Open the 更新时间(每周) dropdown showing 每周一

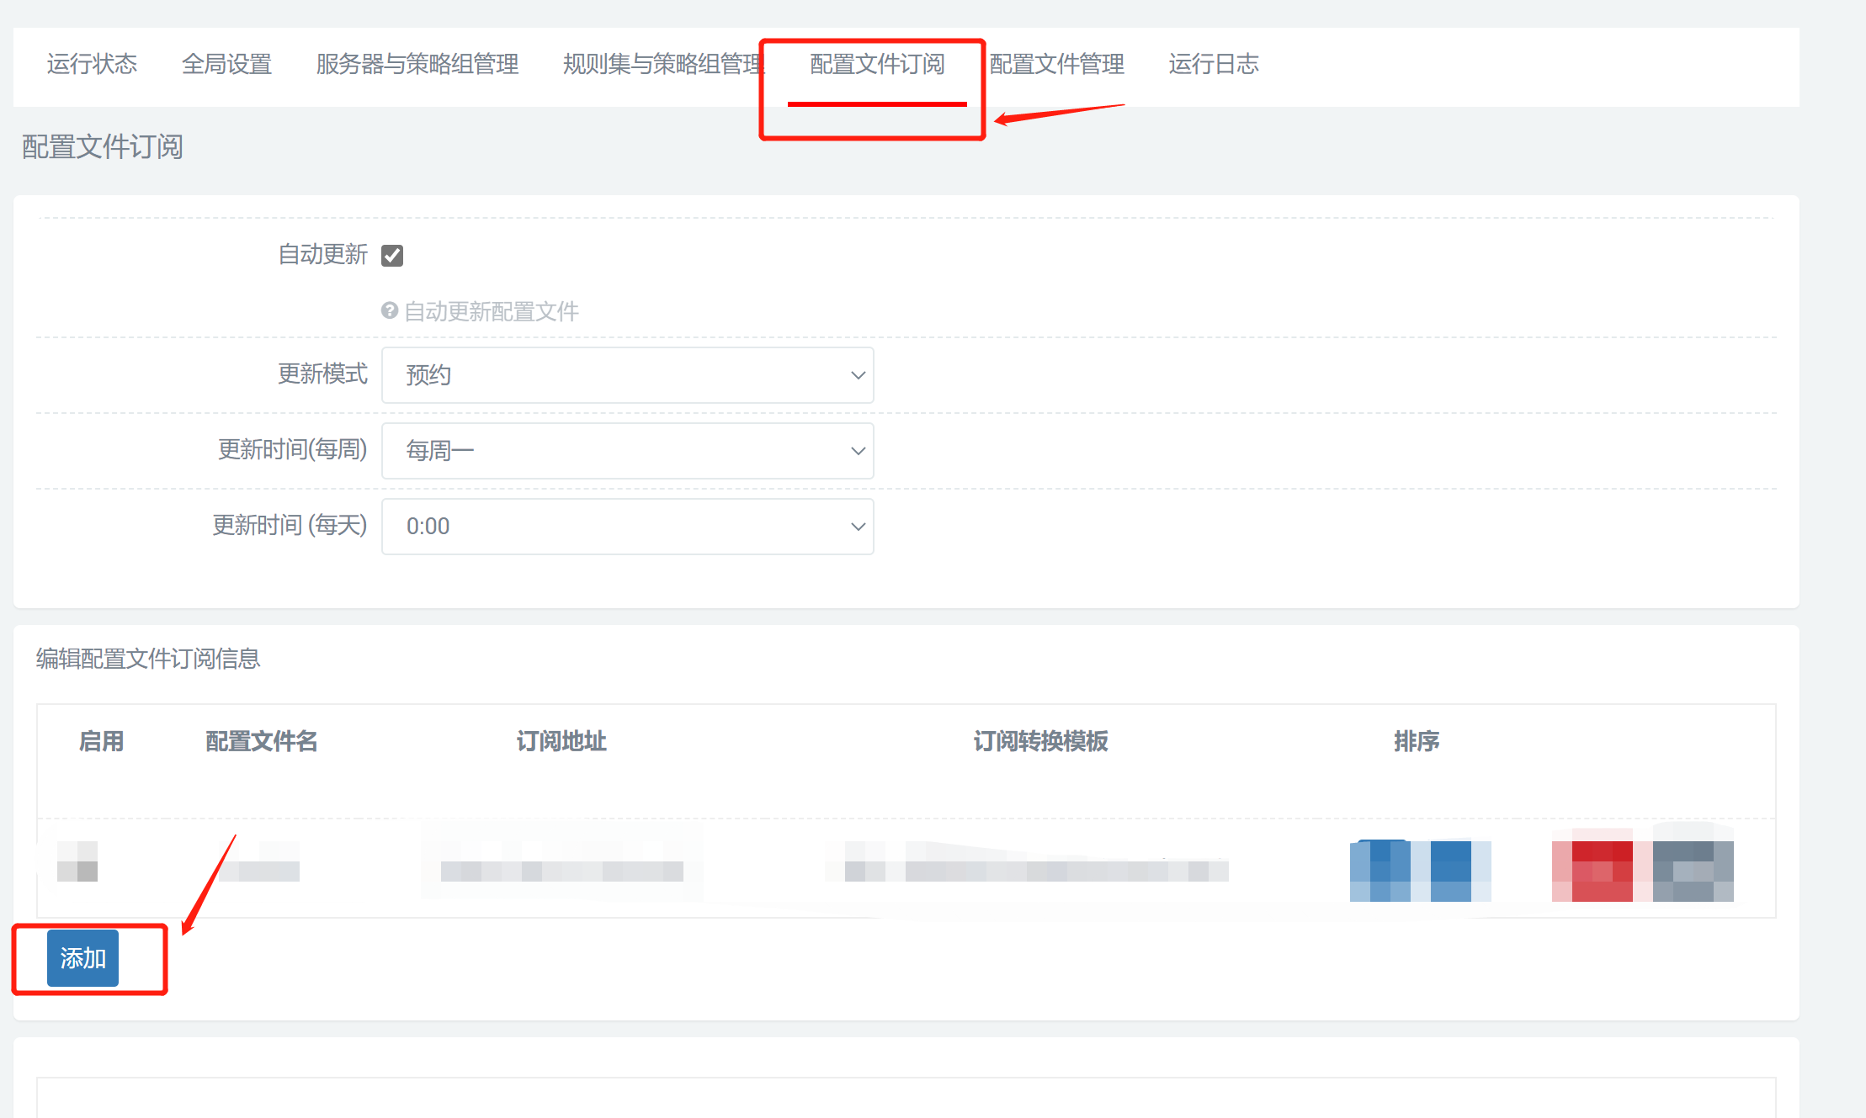[628, 451]
